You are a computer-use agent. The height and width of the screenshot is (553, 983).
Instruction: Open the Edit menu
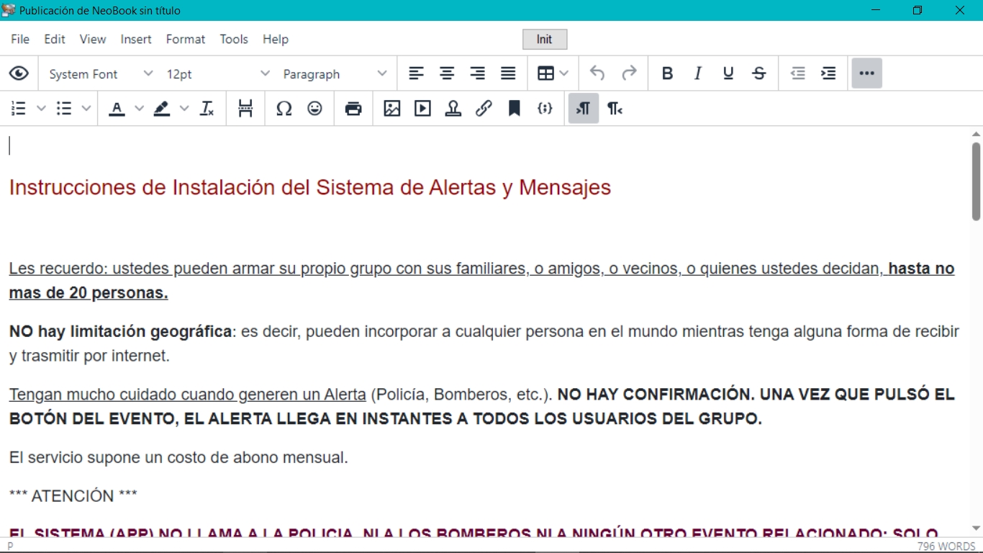(55, 39)
